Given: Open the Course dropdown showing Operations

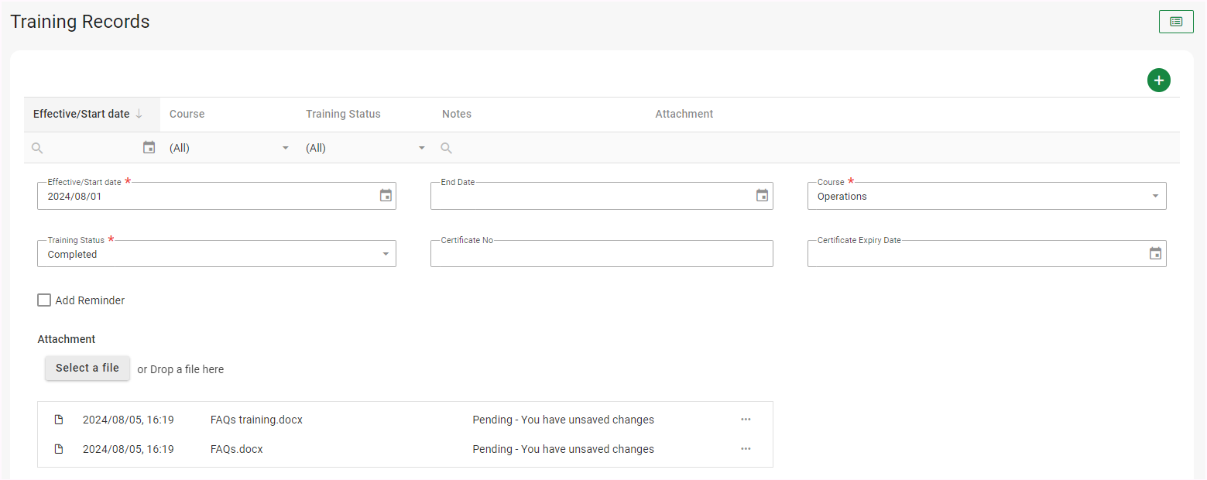Looking at the screenshot, I should pyautogui.click(x=1154, y=197).
